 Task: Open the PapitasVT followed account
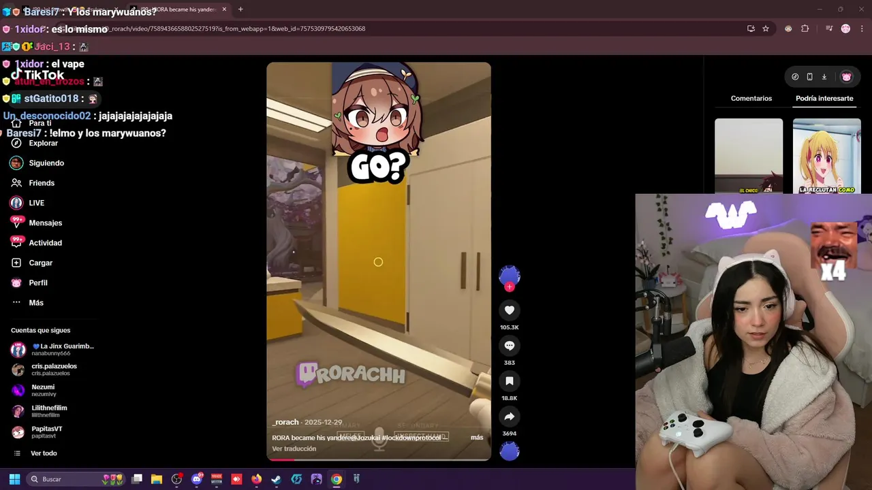pyautogui.click(x=37, y=432)
